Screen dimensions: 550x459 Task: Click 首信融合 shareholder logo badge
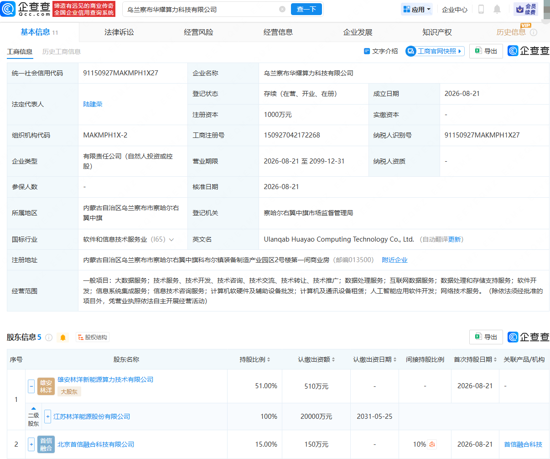click(x=46, y=444)
